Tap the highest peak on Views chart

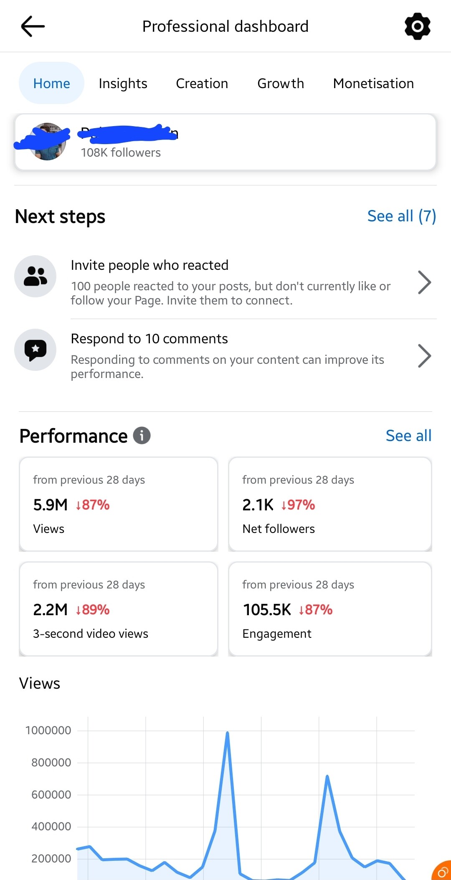tap(227, 733)
